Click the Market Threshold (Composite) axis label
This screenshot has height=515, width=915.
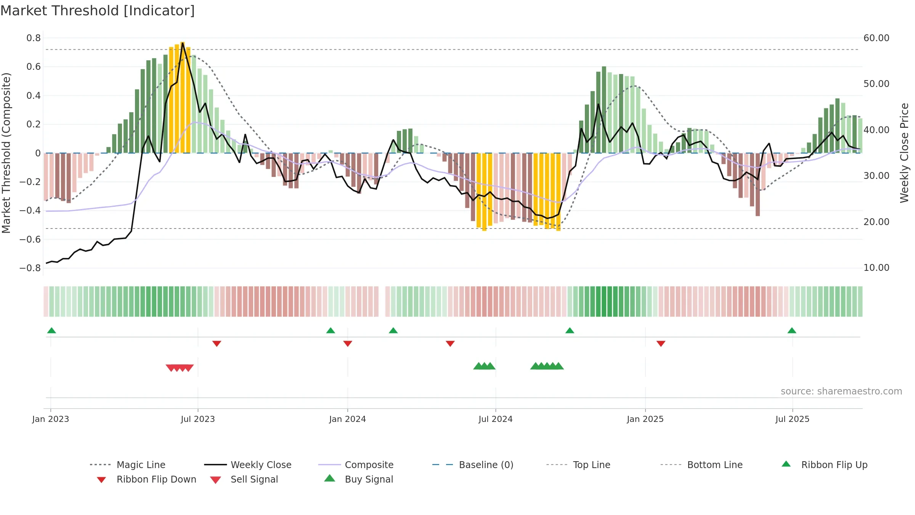pos(6,153)
